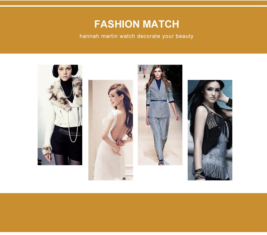
Task: Click the navy shirt collar on runway model
Action: point(159,82)
